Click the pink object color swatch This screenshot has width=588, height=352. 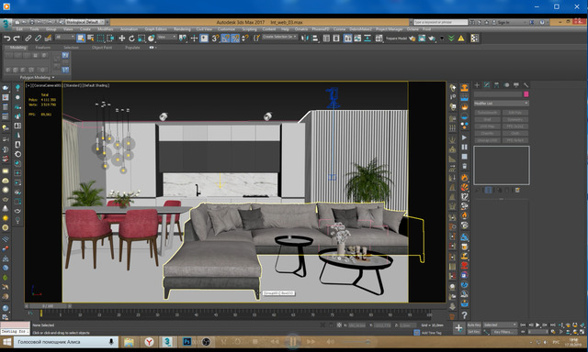[x=526, y=94]
